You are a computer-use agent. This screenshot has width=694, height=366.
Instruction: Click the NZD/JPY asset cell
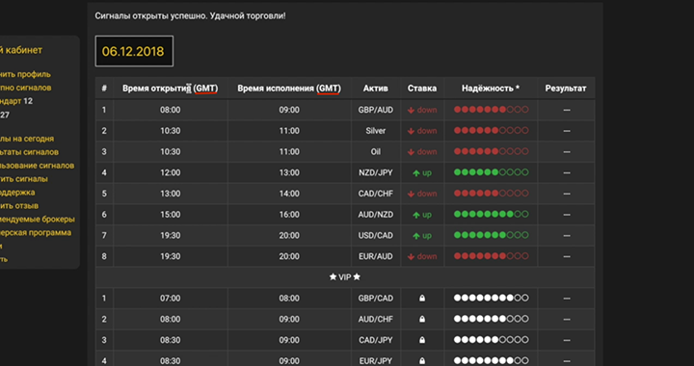click(x=375, y=172)
